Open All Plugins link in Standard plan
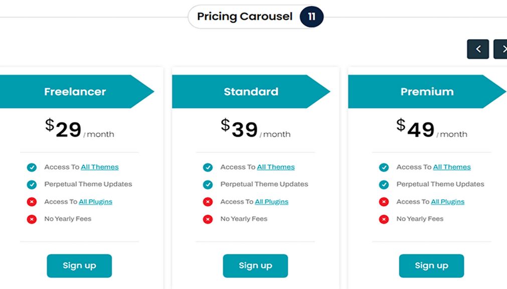507x289 pixels. tap(272, 201)
